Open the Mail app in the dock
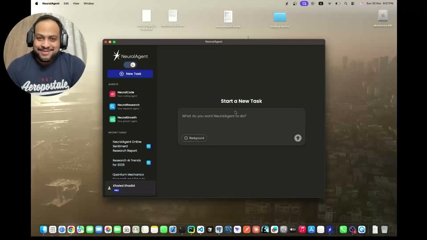This screenshot has height=240, width=427. pos(99,229)
